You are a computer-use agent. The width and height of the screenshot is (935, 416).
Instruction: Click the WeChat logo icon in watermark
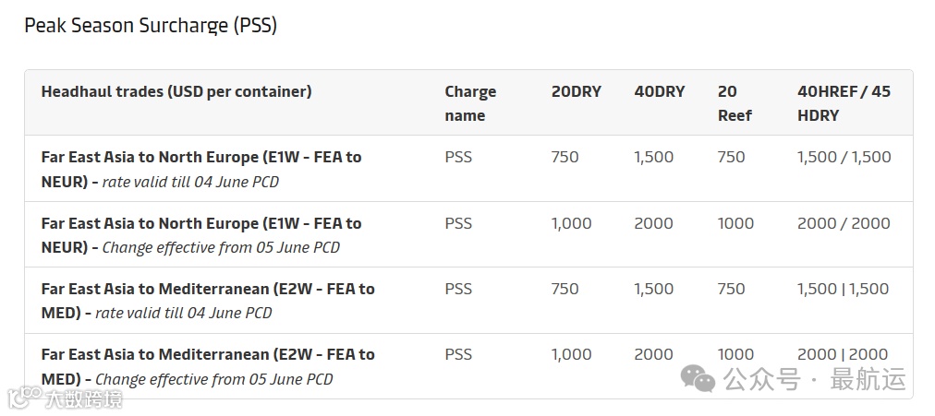(x=698, y=378)
